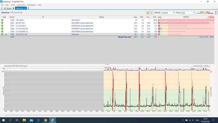Image resolution: width=218 pixels, height=123 pixels.
Task: Click the PingPlotter icon in the taskbar
Action: tap(52, 120)
